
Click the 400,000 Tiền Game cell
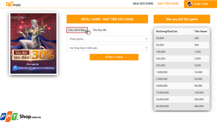201,106
